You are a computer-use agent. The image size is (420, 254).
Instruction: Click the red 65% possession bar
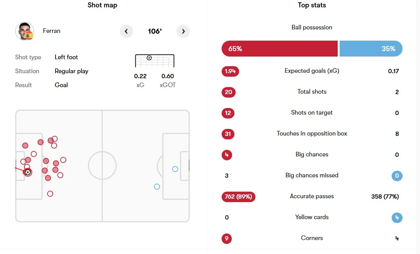click(279, 49)
